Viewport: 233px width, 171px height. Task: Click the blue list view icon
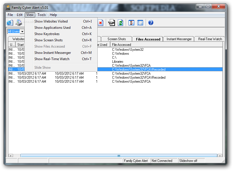(140, 23)
